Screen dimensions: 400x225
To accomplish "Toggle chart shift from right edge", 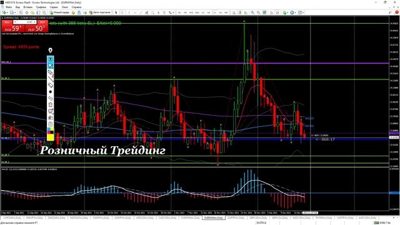I will 277,12.
